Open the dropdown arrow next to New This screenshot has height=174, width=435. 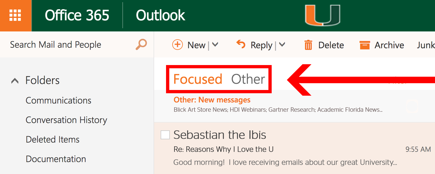(215, 45)
